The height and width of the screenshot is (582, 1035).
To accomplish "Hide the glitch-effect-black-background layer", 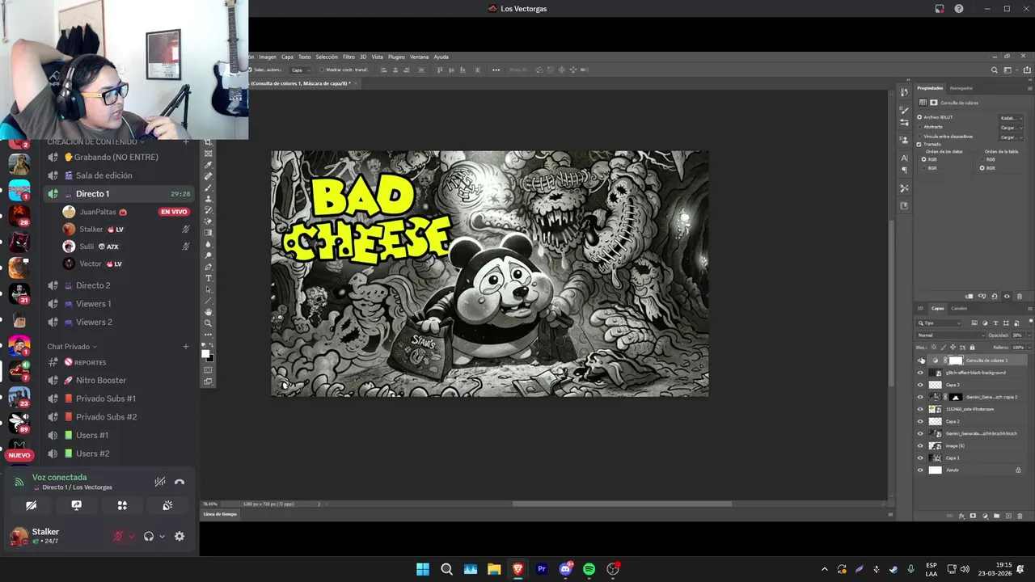I will point(920,373).
